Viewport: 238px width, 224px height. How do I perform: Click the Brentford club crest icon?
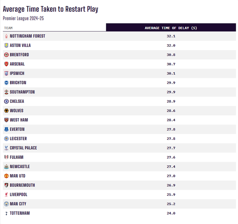(x=6, y=55)
